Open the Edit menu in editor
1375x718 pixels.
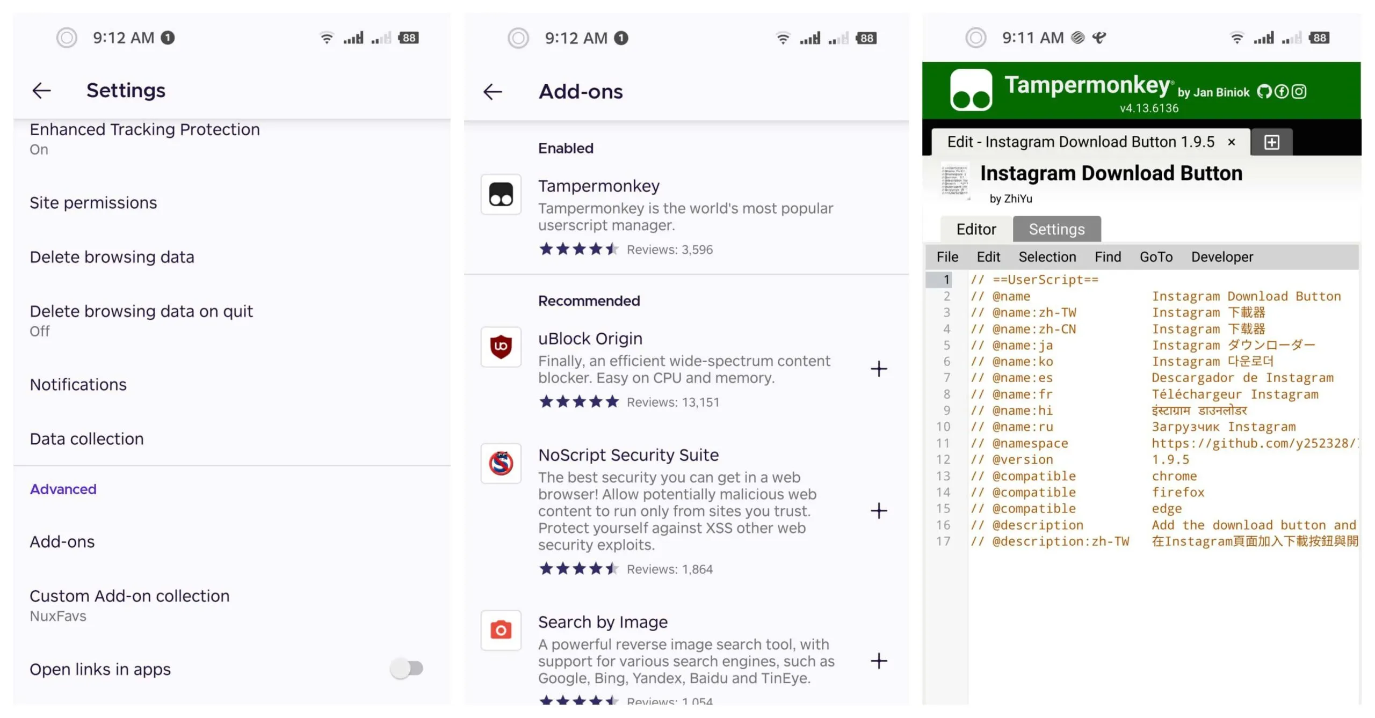988,257
